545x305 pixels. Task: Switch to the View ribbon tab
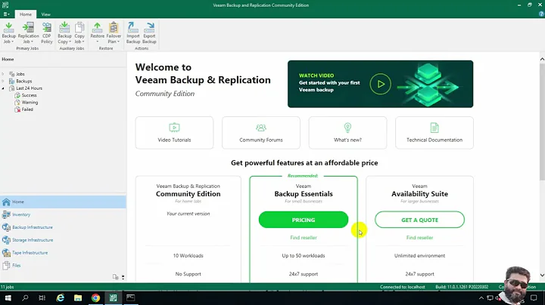click(x=46, y=14)
